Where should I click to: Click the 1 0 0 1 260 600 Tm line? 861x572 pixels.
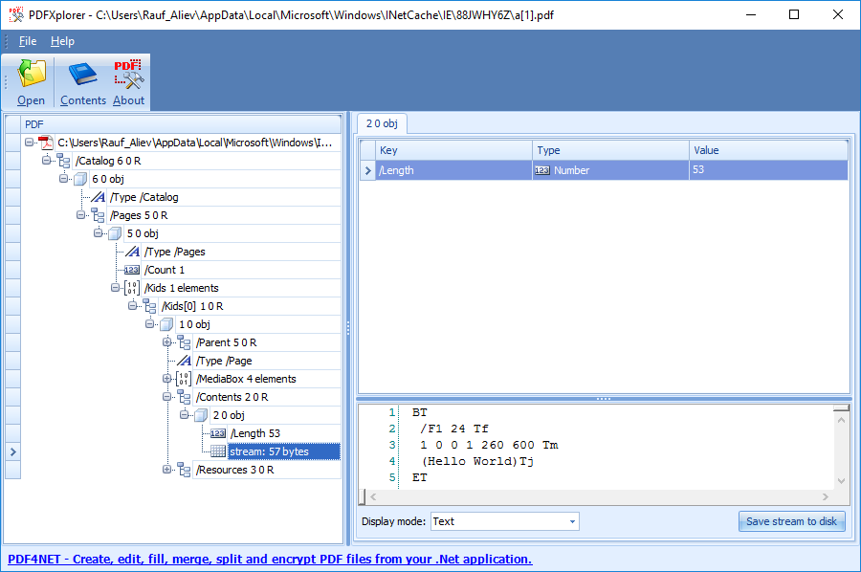click(489, 445)
